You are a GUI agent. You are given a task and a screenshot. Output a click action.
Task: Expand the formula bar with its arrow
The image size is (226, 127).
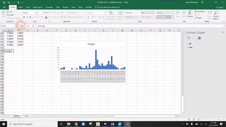click(x=224, y=26)
